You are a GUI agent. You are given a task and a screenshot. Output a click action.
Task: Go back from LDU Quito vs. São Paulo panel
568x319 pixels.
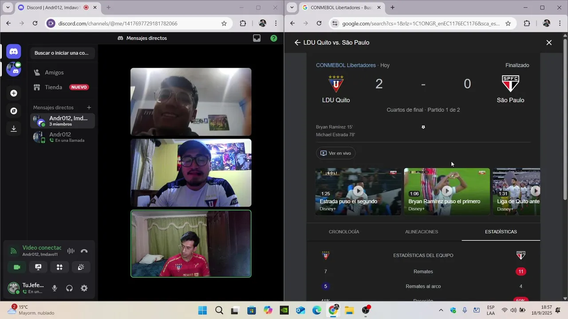[297, 43]
